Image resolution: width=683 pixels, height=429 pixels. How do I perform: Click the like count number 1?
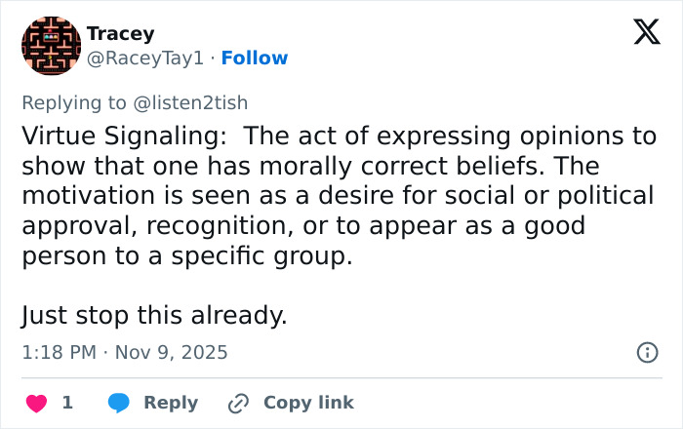[x=67, y=403]
